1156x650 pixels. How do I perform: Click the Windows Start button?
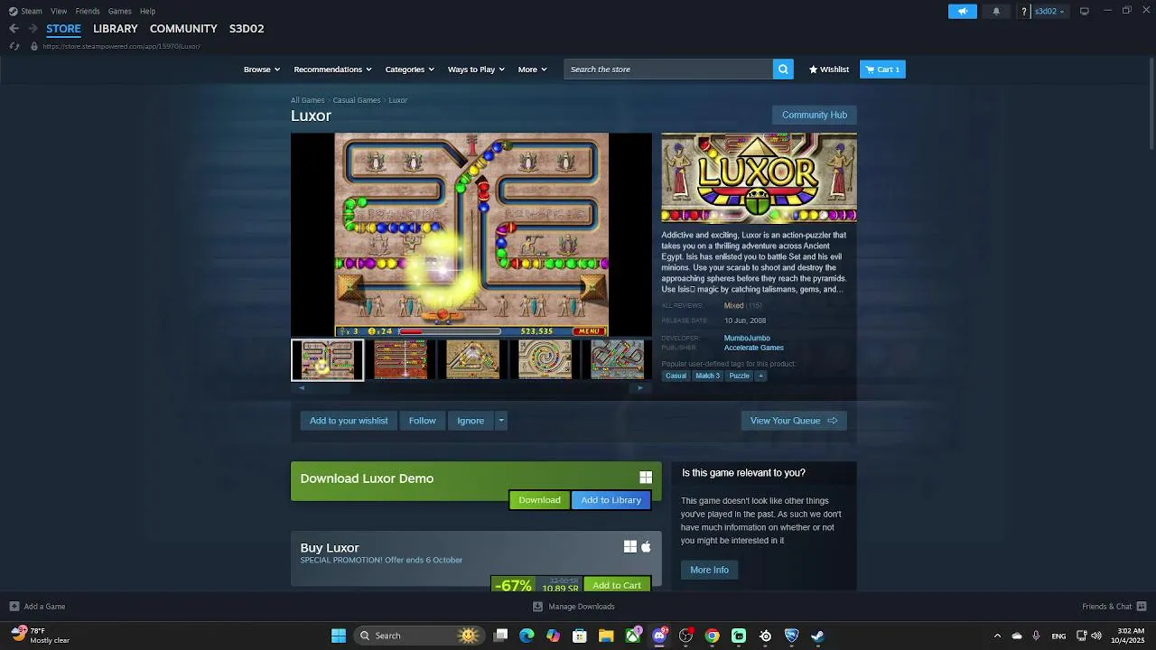click(x=339, y=636)
